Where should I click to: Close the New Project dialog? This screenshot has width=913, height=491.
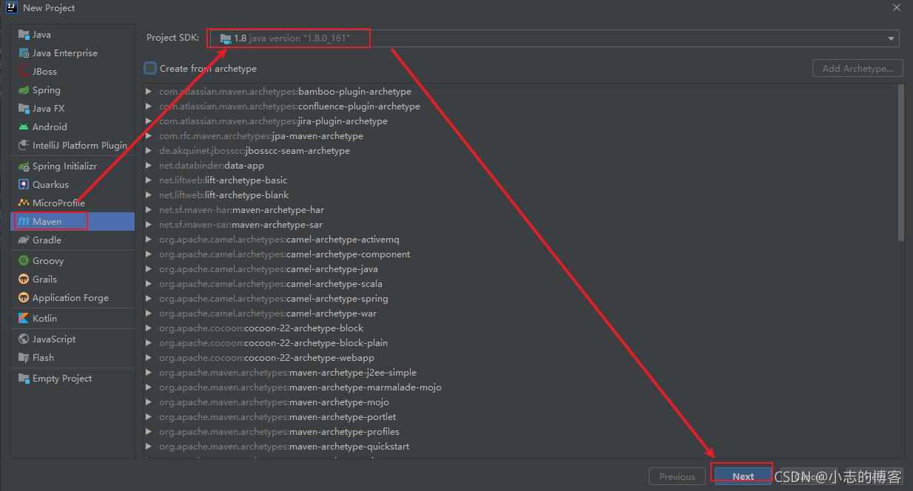point(896,7)
